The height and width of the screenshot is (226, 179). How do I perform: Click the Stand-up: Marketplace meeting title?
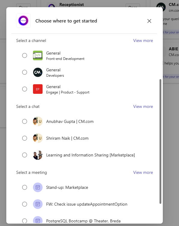tap(67, 187)
